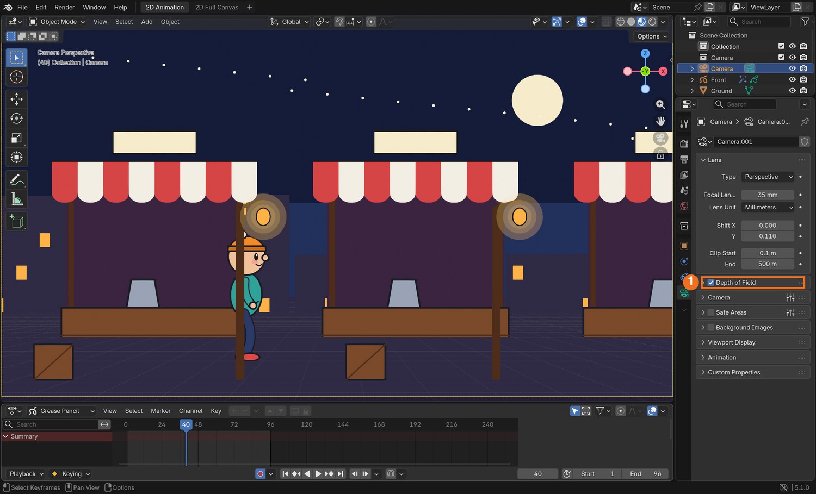Viewport: 816px width, 494px height.
Task: Select the Annotate tool
Action: 17,179
